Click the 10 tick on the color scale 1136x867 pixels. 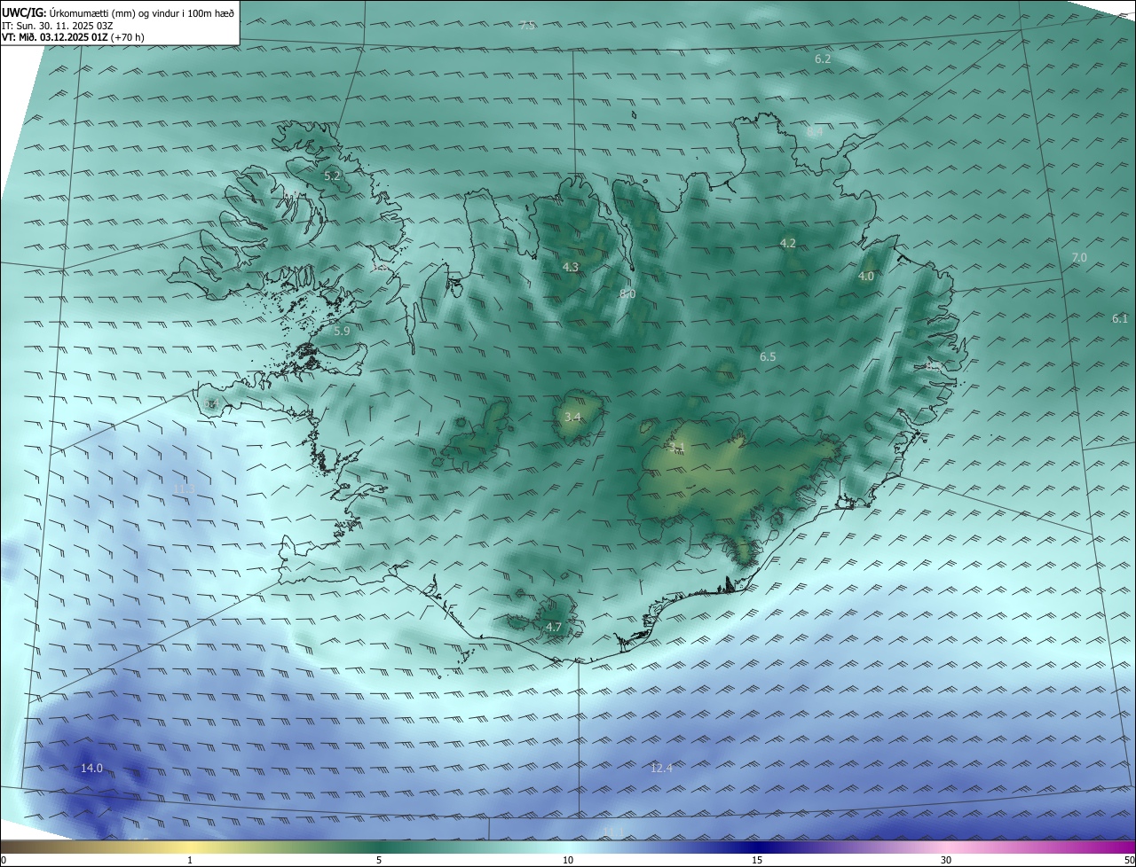click(x=568, y=860)
